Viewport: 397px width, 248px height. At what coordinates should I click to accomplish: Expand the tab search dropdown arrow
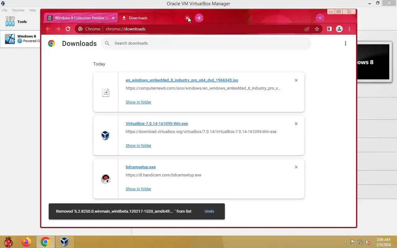click(x=320, y=18)
